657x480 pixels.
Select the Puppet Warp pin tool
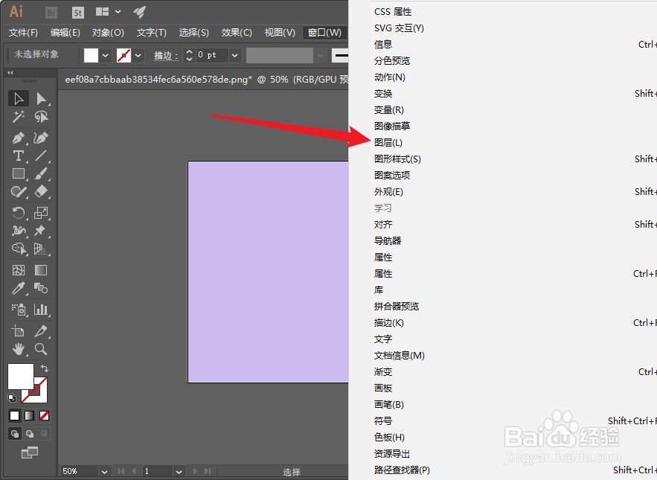(41, 231)
